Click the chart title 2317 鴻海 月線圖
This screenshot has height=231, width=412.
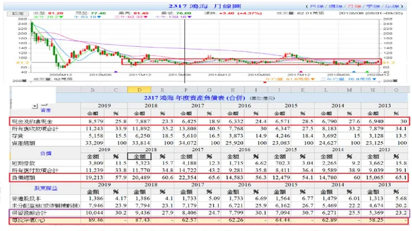(x=205, y=6)
